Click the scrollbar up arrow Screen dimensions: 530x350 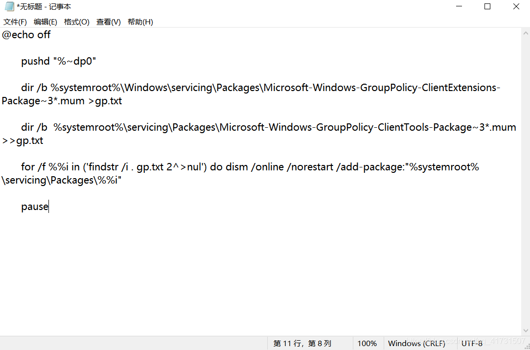(526, 33)
